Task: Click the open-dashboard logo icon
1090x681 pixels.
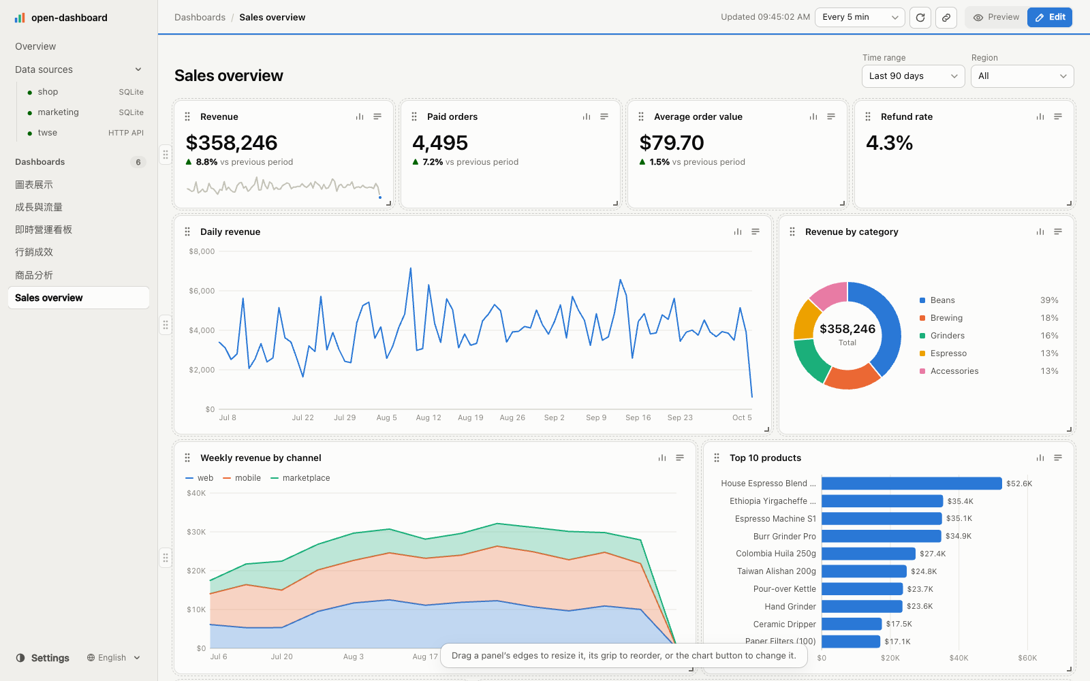Action: click(20, 18)
